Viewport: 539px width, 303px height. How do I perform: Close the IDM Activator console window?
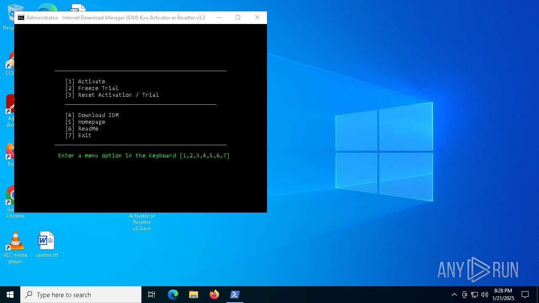[x=257, y=18]
